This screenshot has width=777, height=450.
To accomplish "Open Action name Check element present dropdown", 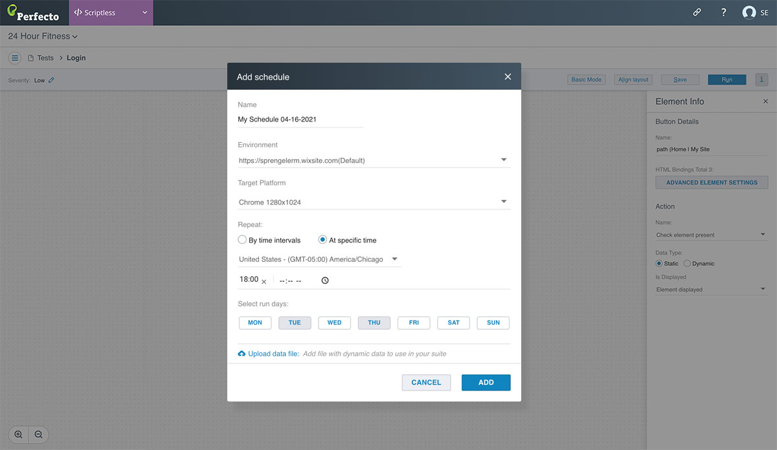I will pyautogui.click(x=712, y=235).
